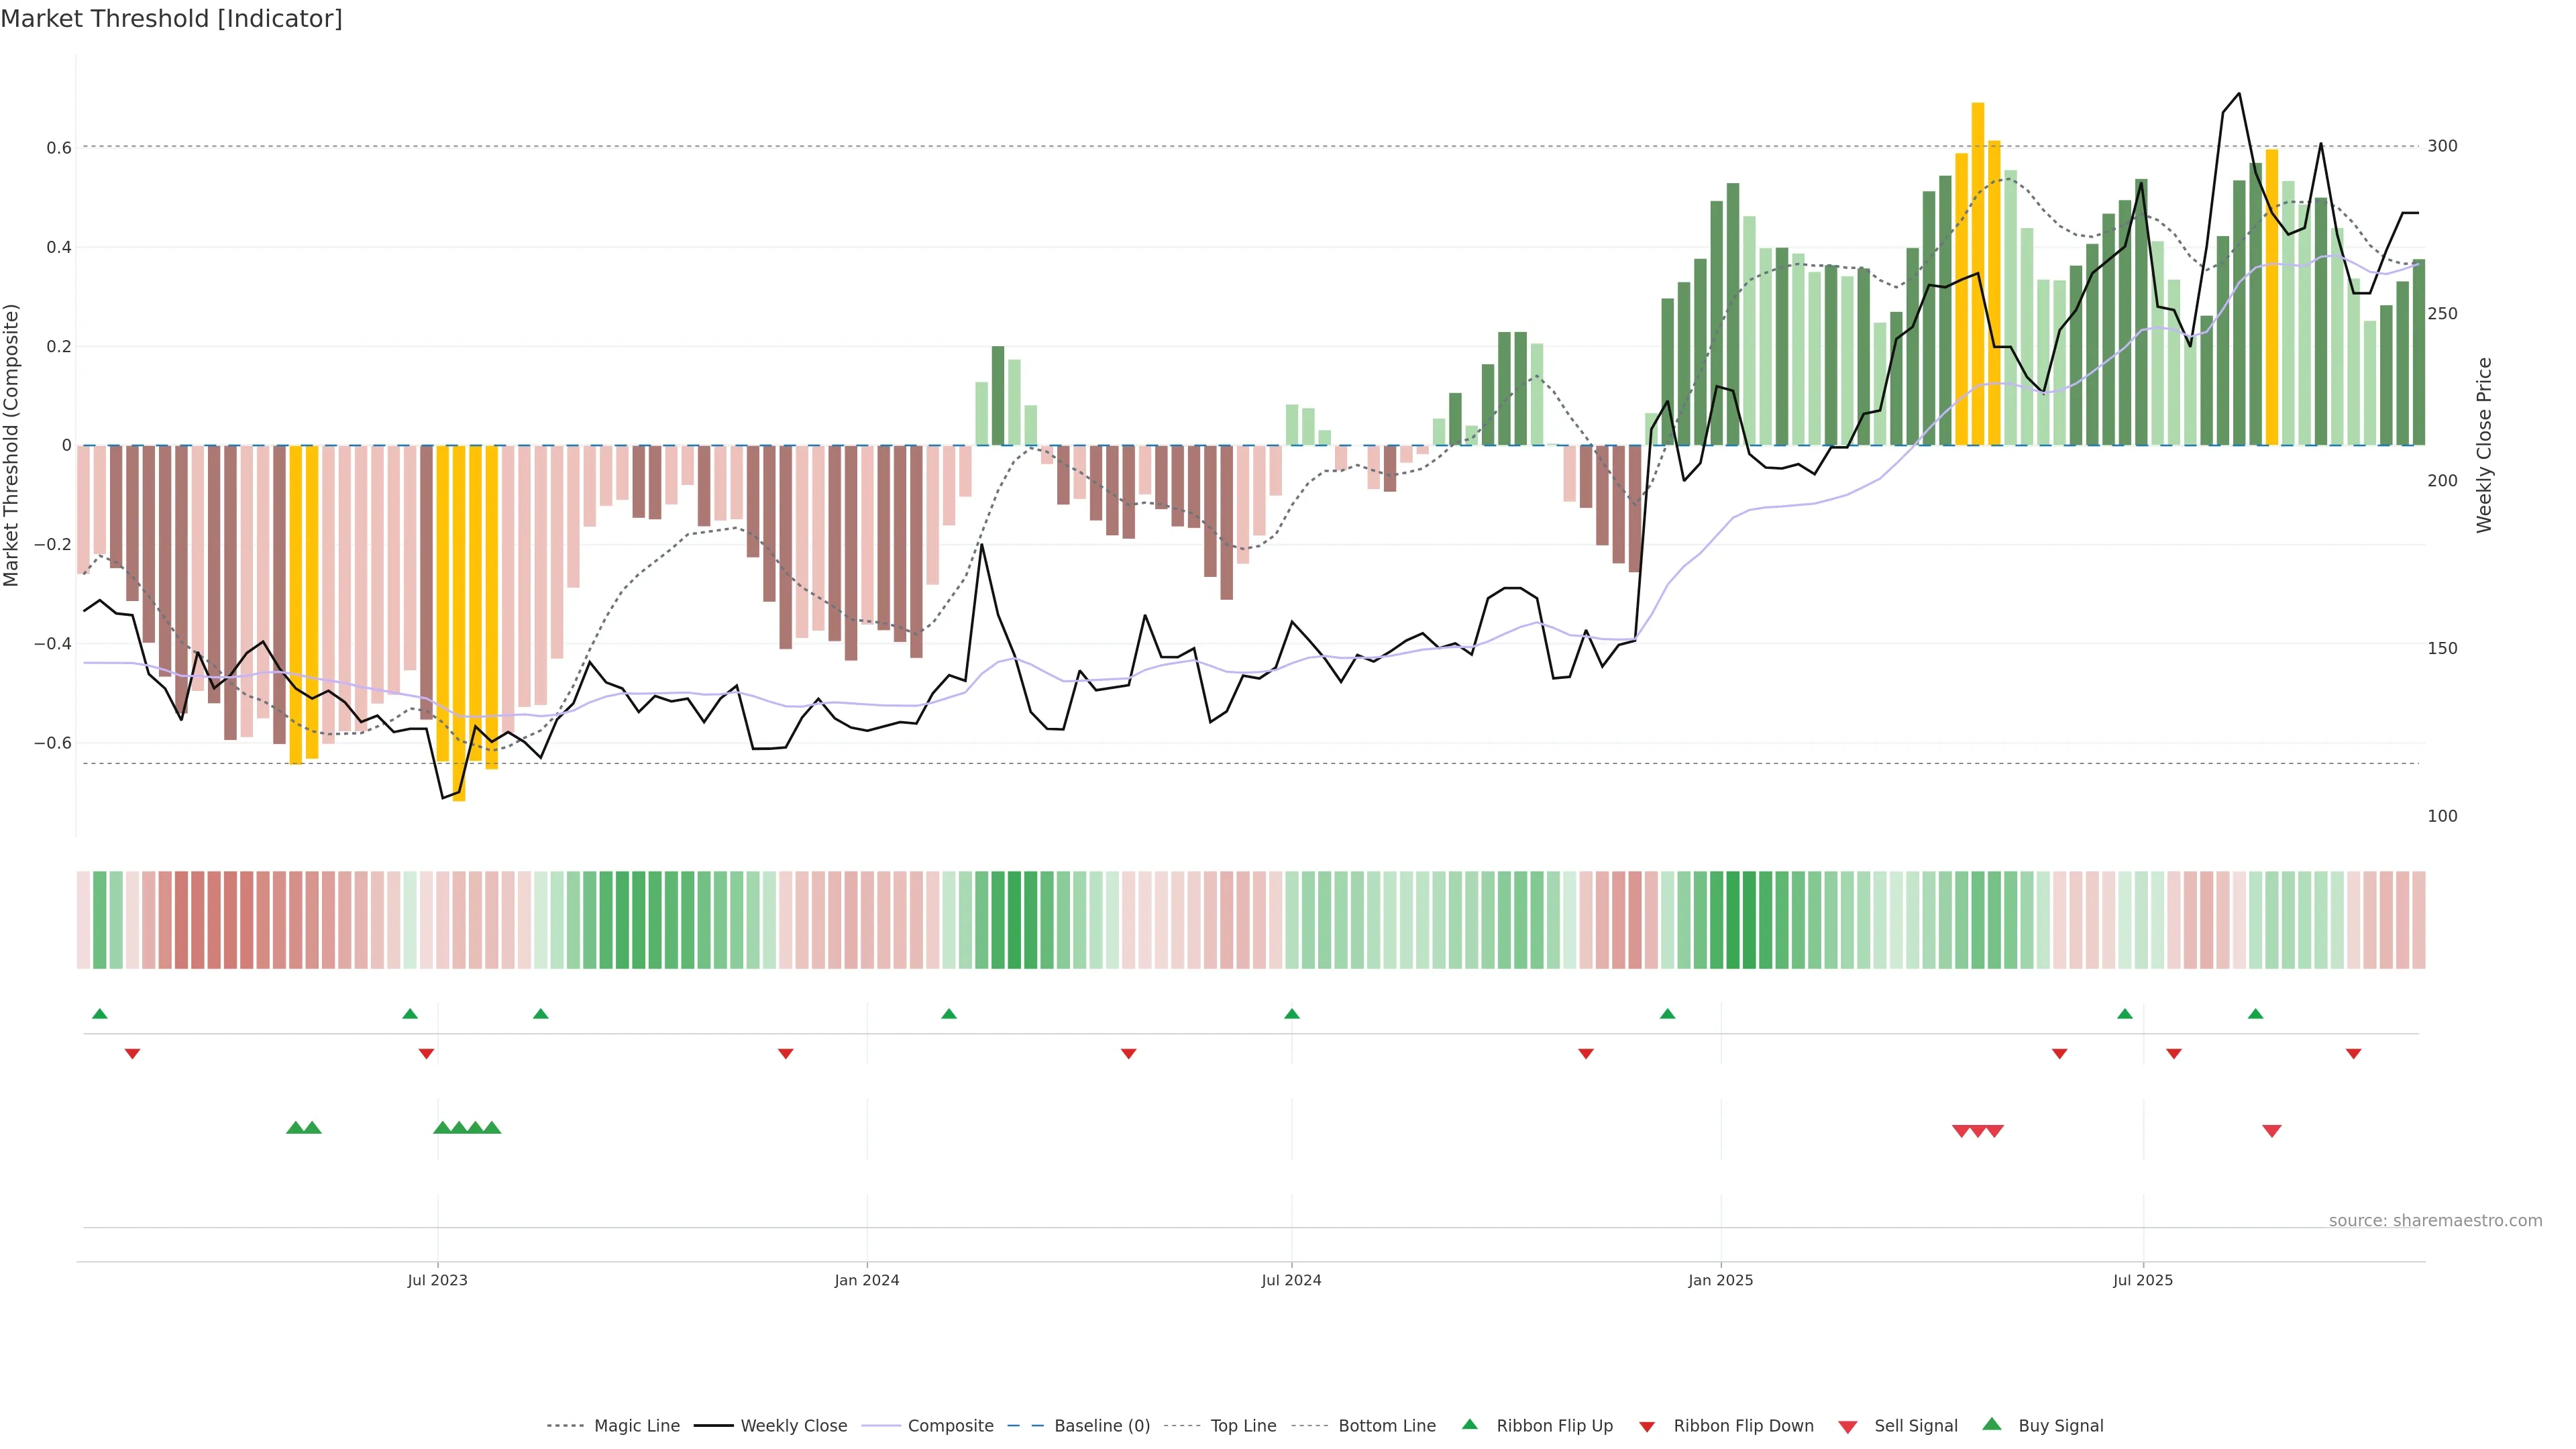The image size is (2576, 1449).
Task: Click the Weekly Close Price axis title
Action: [2485, 445]
